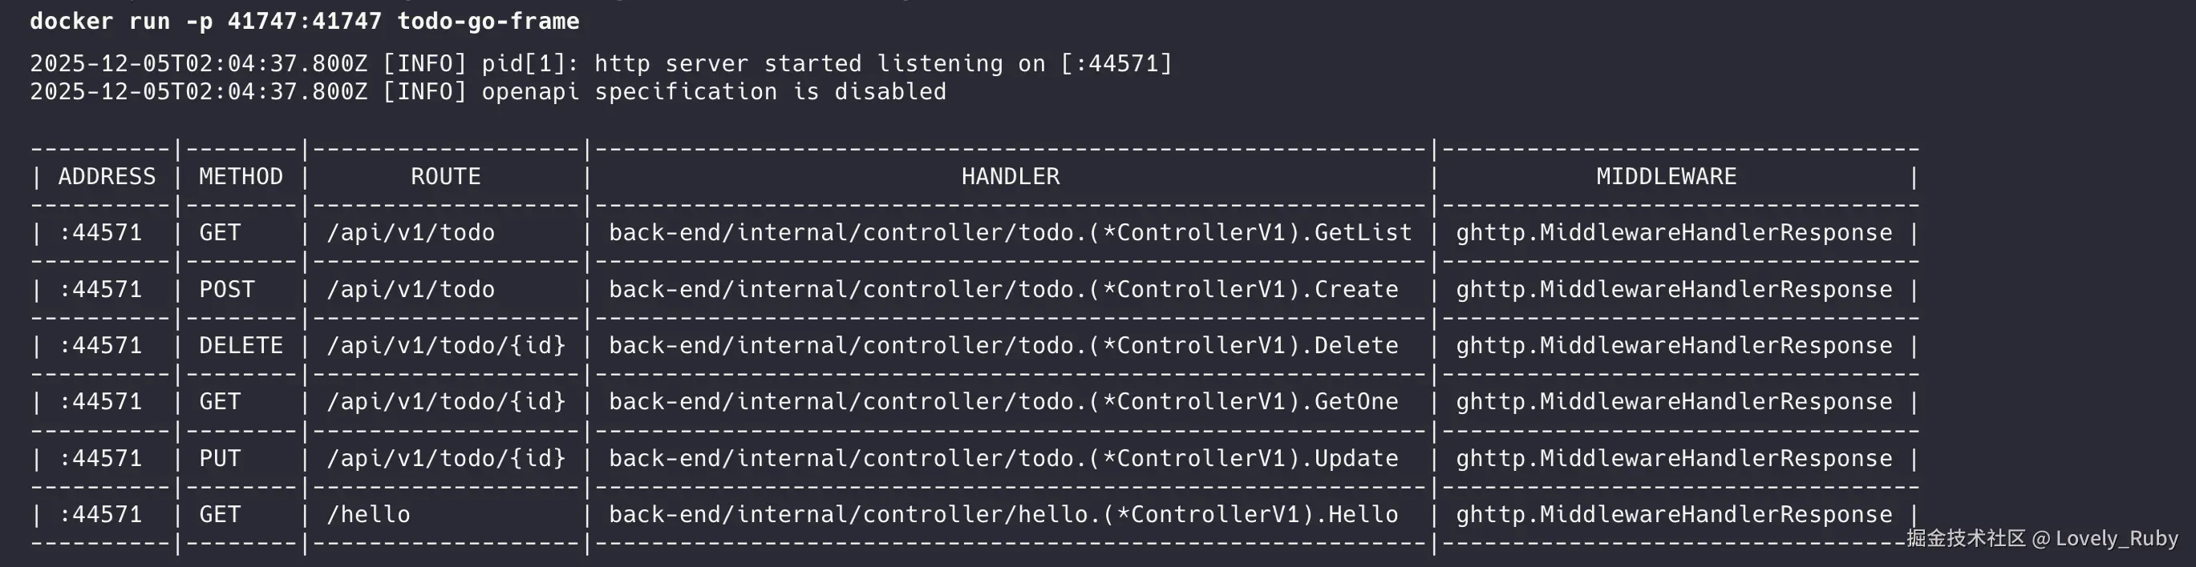This screenshot has width=2196, height=567.
Task: Click the Create handler path
Action: (1003, 291)
